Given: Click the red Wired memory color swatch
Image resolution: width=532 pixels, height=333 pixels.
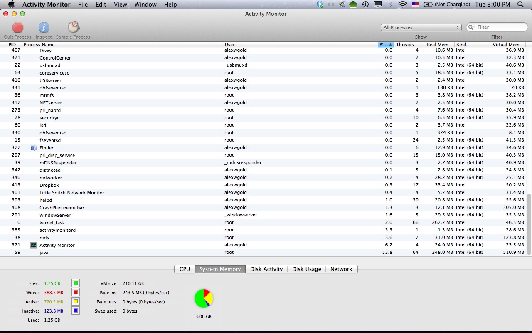Looking at the screenshot, I should coord(75,293).
